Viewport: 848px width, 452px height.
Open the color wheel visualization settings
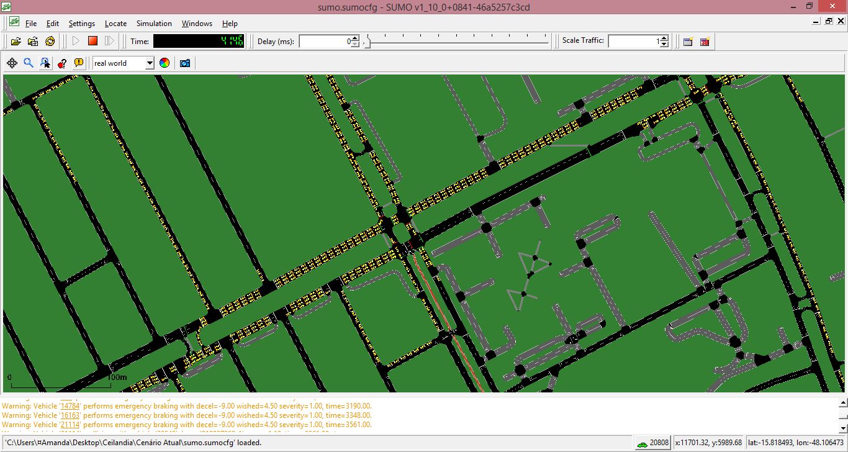pyautogui.click(x=165, y=63)
